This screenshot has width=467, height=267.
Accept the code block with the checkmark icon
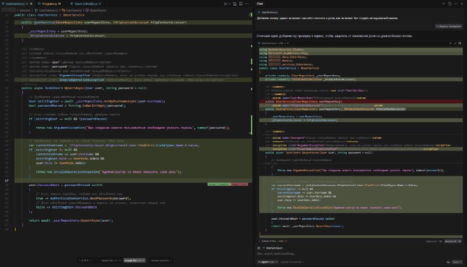455,43
